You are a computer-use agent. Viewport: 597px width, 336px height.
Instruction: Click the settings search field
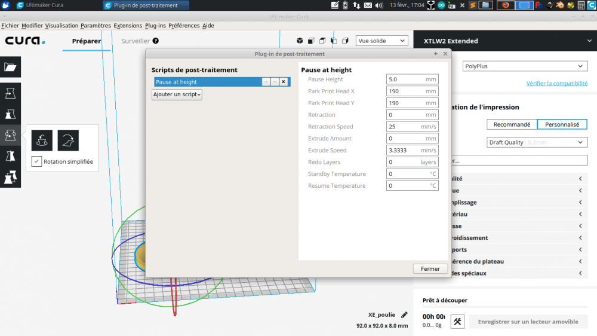tap(519, 160)
